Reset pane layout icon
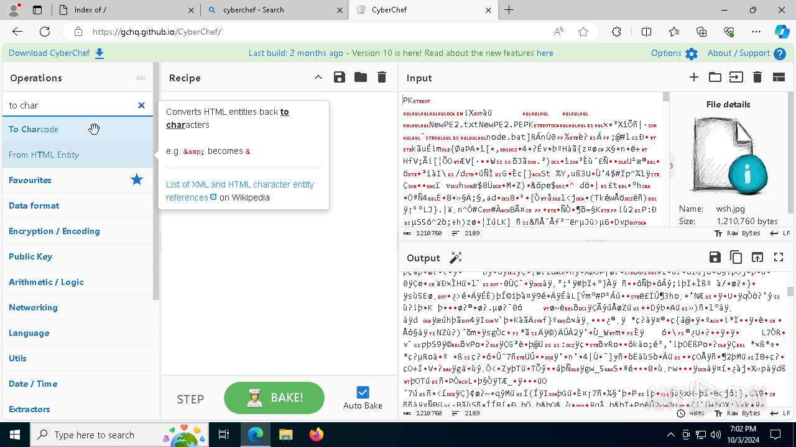Viewport: 796px width, 447px height. click(x=779, y=78)
